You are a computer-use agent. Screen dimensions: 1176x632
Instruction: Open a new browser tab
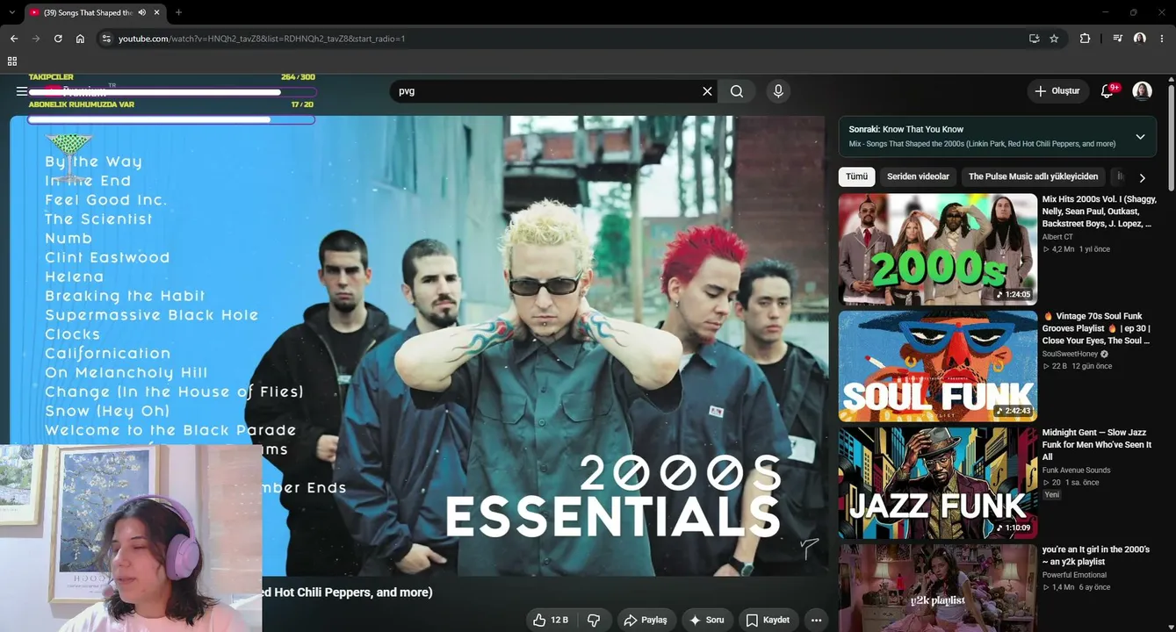(178, 12)
